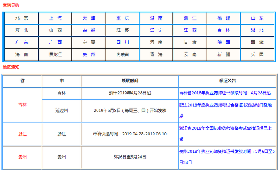The height and width of the screenshot is (170, 278).
Task: Click the 青海 cell in the grid
Action: coord(156,55)
